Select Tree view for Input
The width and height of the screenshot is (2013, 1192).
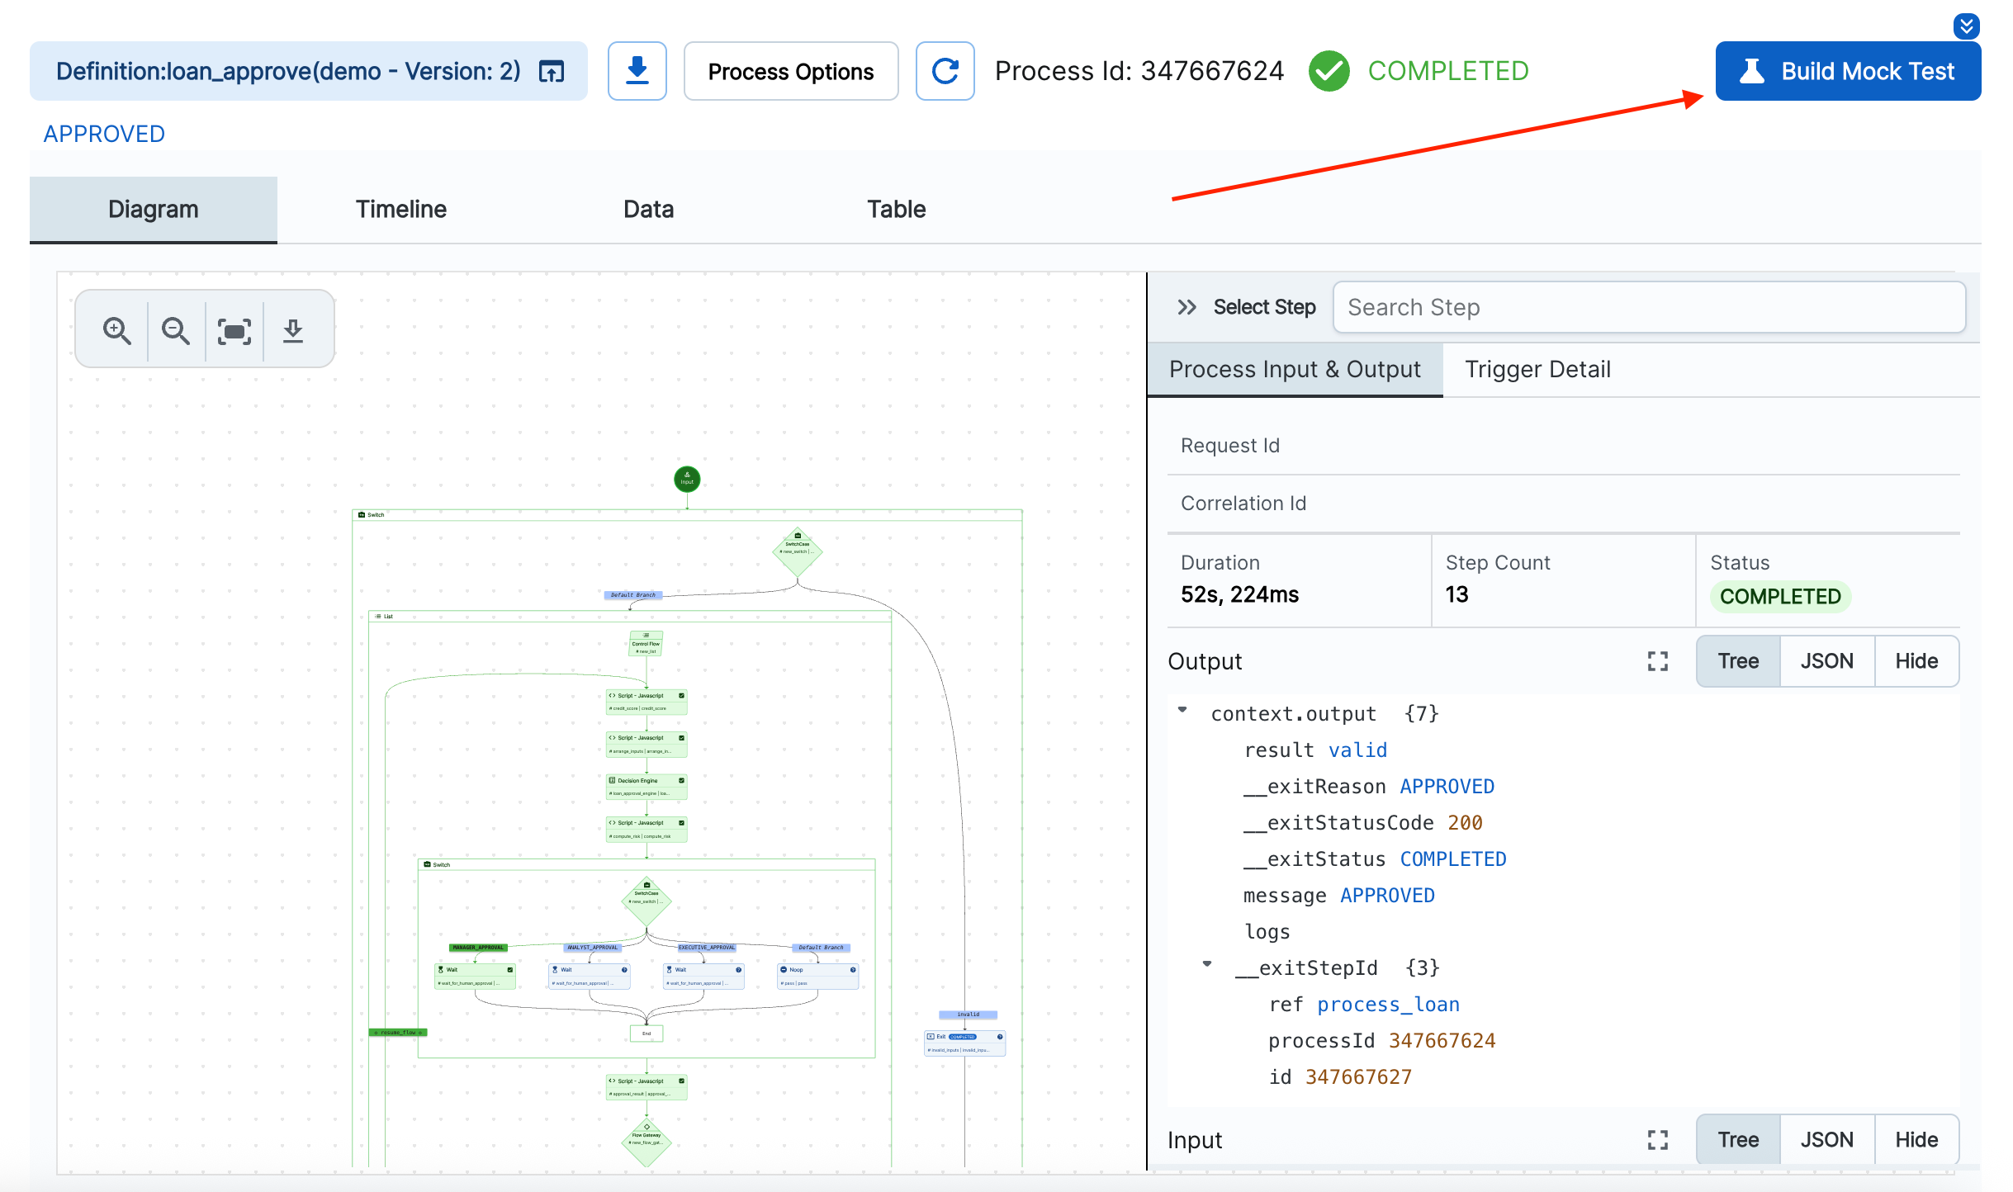1738,1139
